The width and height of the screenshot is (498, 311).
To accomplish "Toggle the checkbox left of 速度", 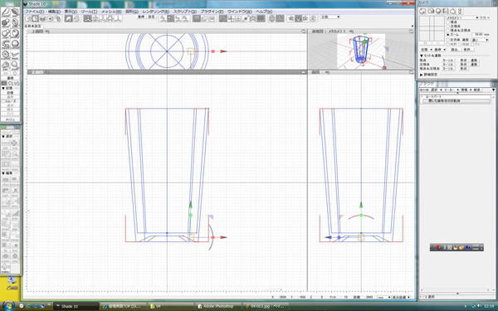I will [448, 40].
